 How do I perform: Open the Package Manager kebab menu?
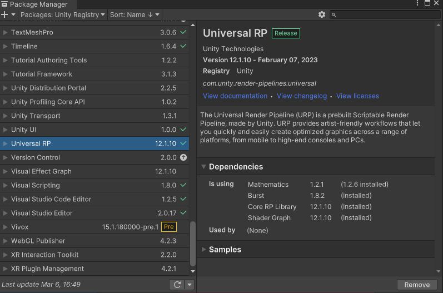pyautogui.click(x=417, y=3)
